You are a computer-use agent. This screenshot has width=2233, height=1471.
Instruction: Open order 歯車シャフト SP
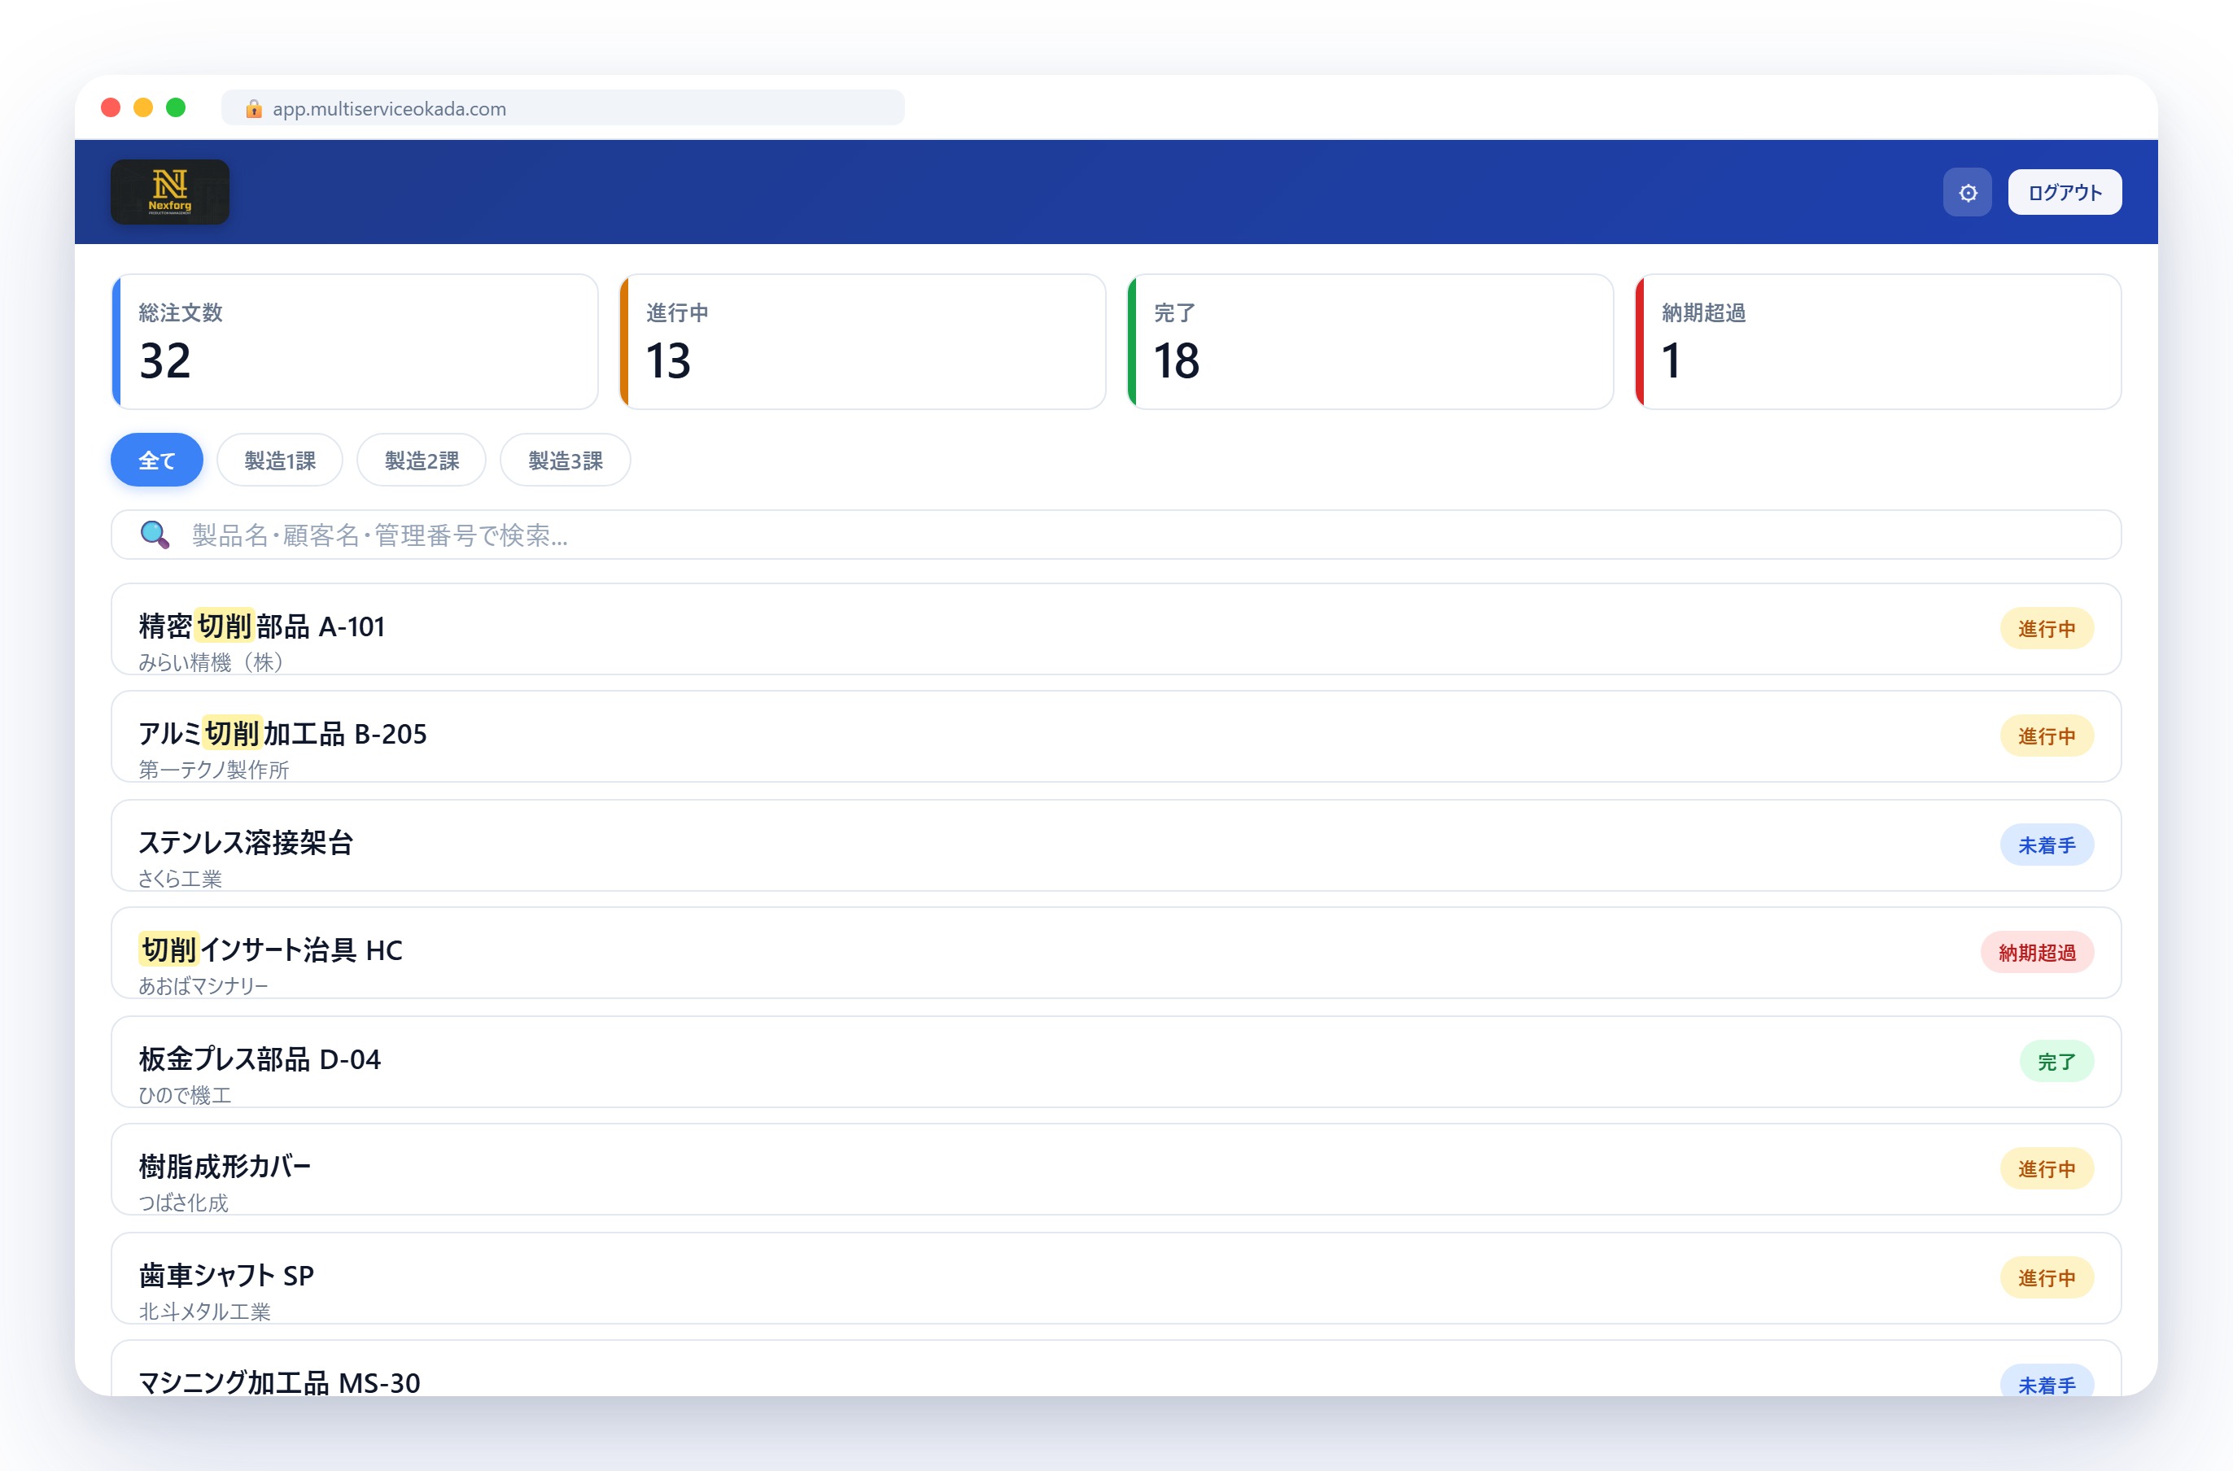(x=1116, y=1277)
